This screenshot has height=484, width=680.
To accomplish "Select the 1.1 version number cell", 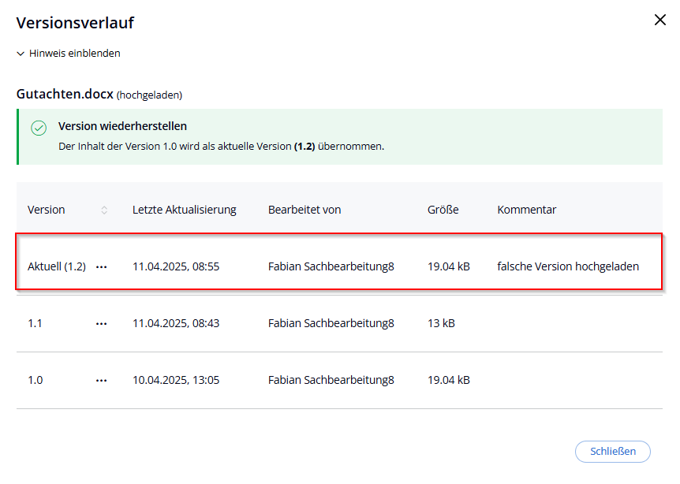I will pos(35,323).
